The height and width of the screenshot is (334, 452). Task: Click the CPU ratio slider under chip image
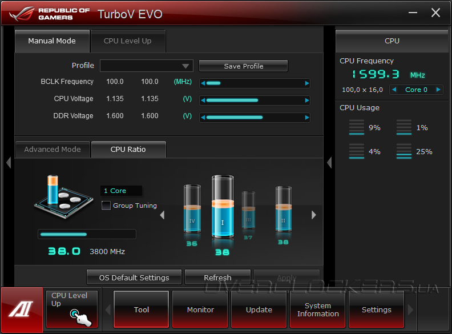click(x=87, y=234)
